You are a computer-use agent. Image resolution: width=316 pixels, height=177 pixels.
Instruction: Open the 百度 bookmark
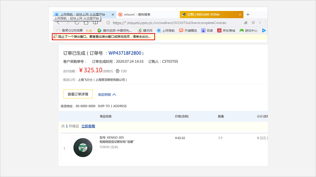207,31
